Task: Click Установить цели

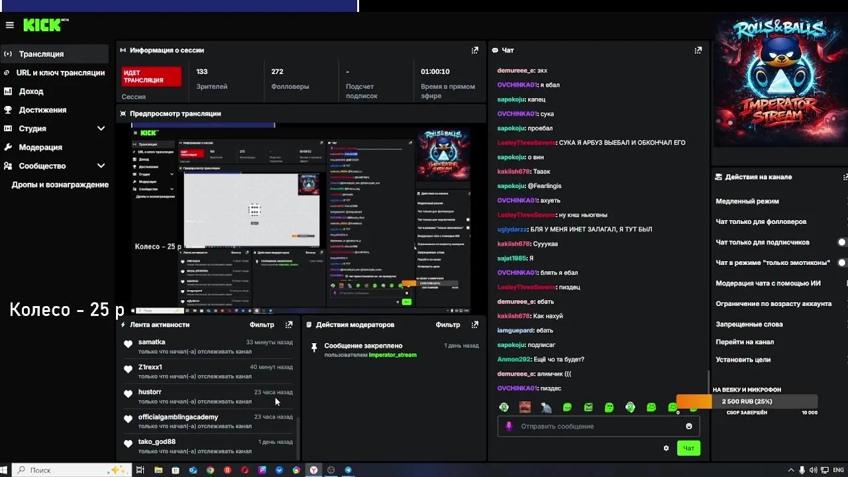Action: (743, 360)
